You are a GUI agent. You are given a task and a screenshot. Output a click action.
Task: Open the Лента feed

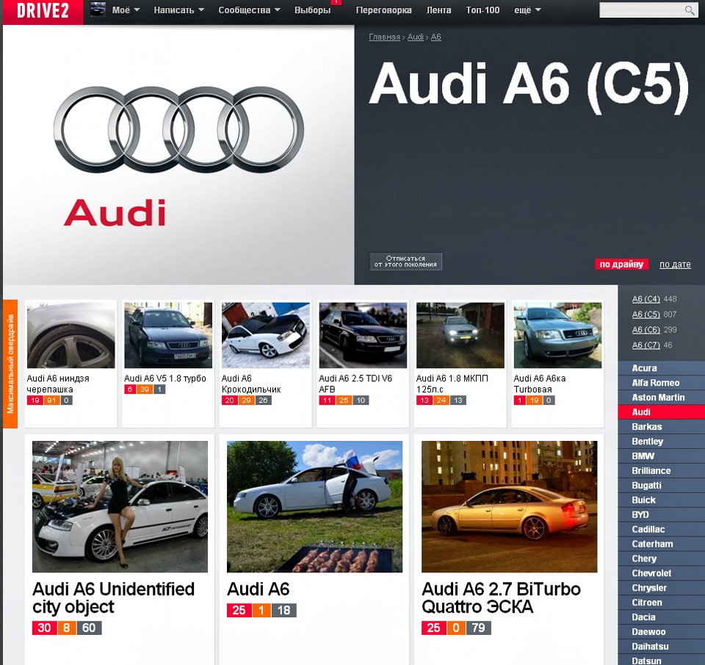(x=438, y=10)
